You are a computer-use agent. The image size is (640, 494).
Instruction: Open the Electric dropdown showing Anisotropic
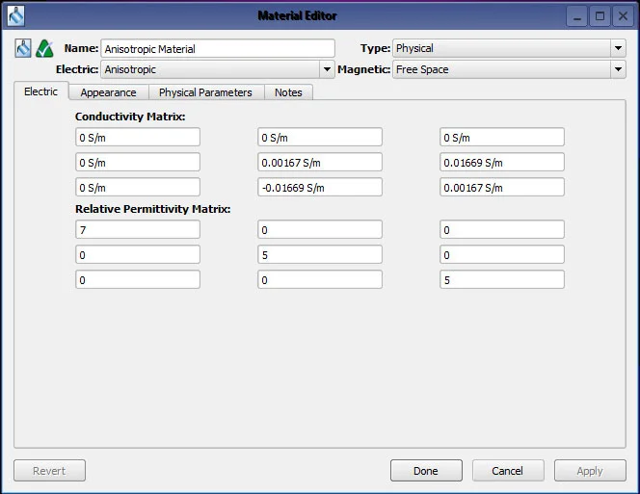(217, 69)
